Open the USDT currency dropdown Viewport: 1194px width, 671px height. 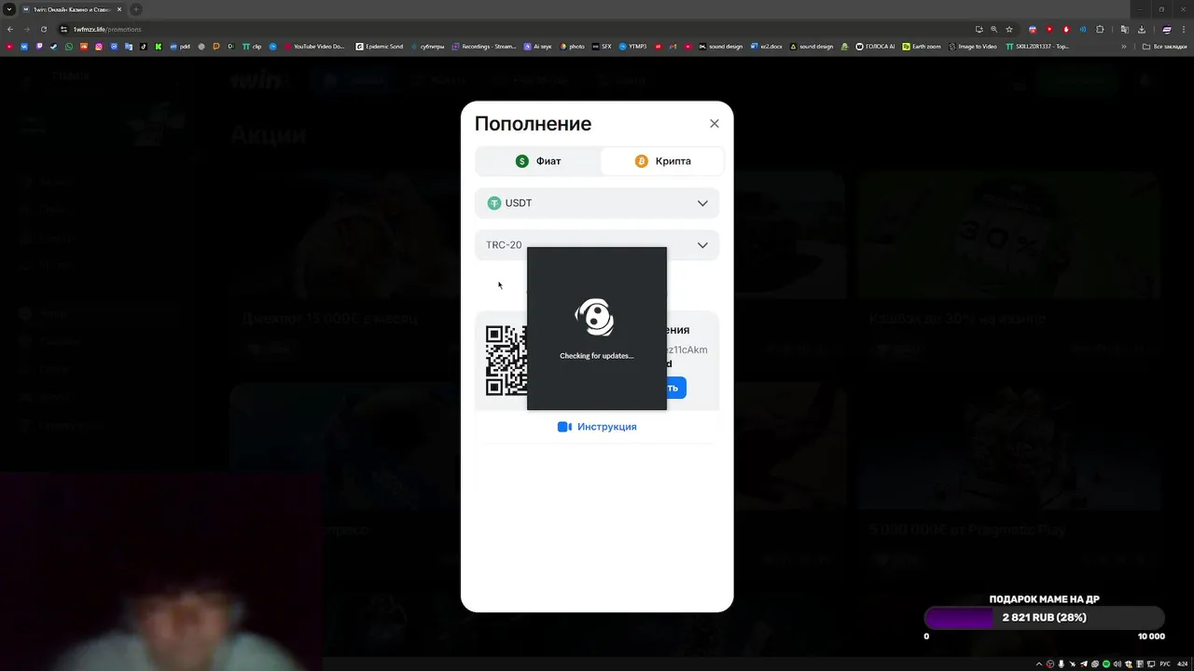coord(597,203)
